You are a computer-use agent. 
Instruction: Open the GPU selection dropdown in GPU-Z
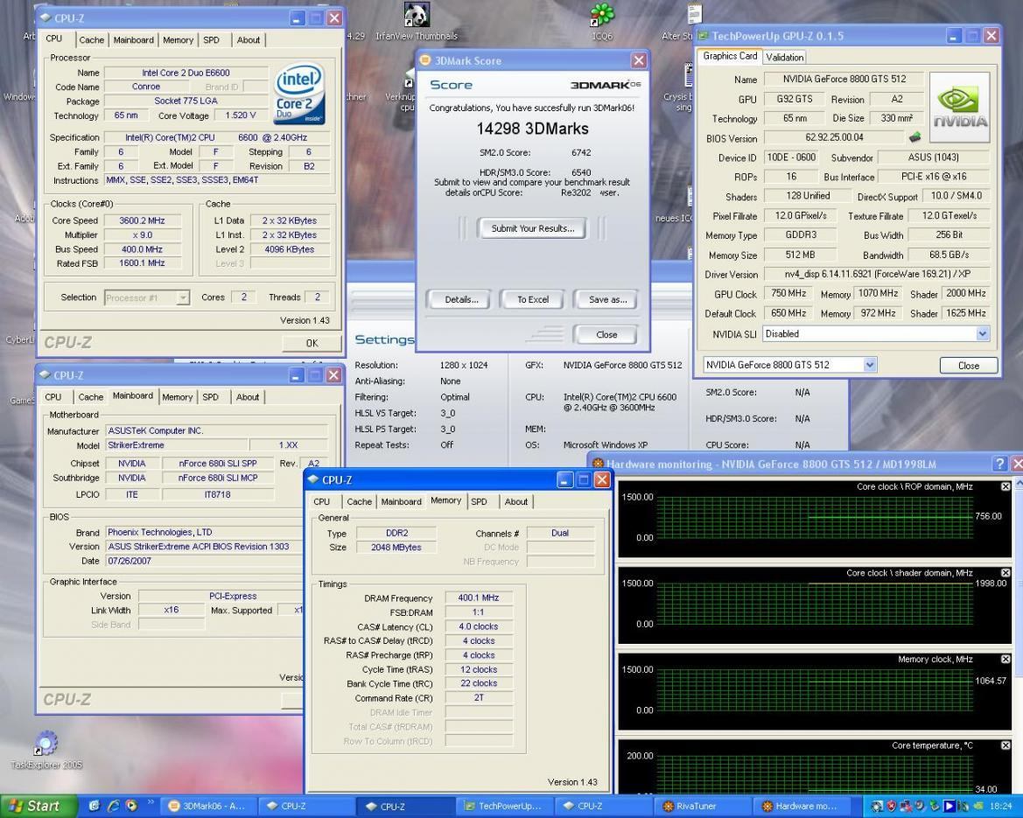(x=869, y=365)
